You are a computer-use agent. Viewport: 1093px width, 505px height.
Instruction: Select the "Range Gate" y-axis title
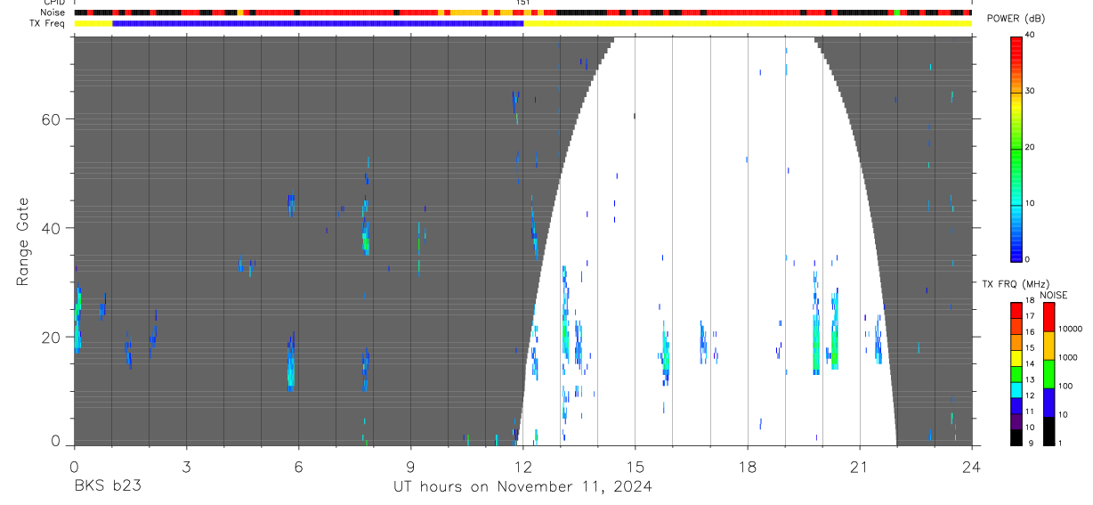point(23,241)
